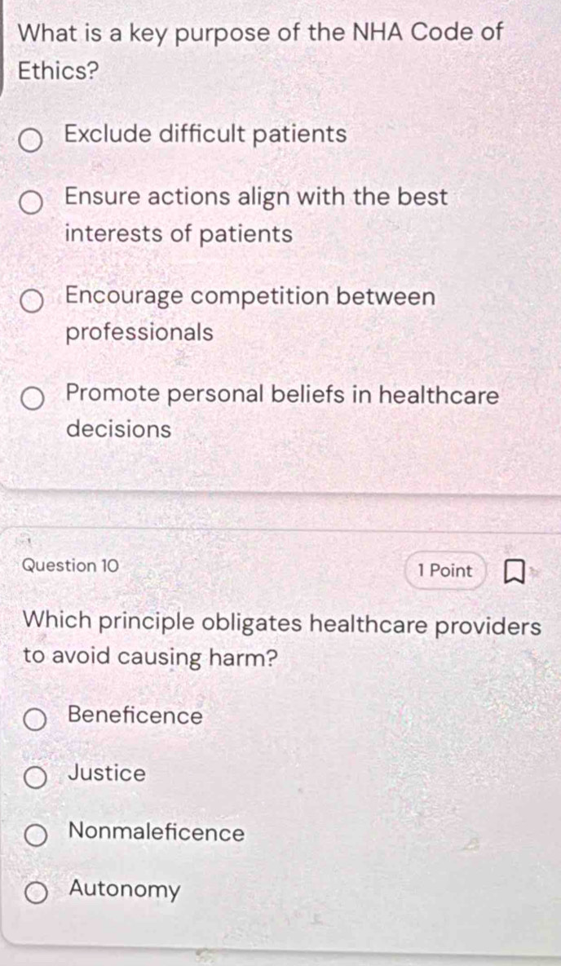Screen dimensions: 561x966
Task: Click the '1 Point' badge
Action: click(x=445, y=571)
